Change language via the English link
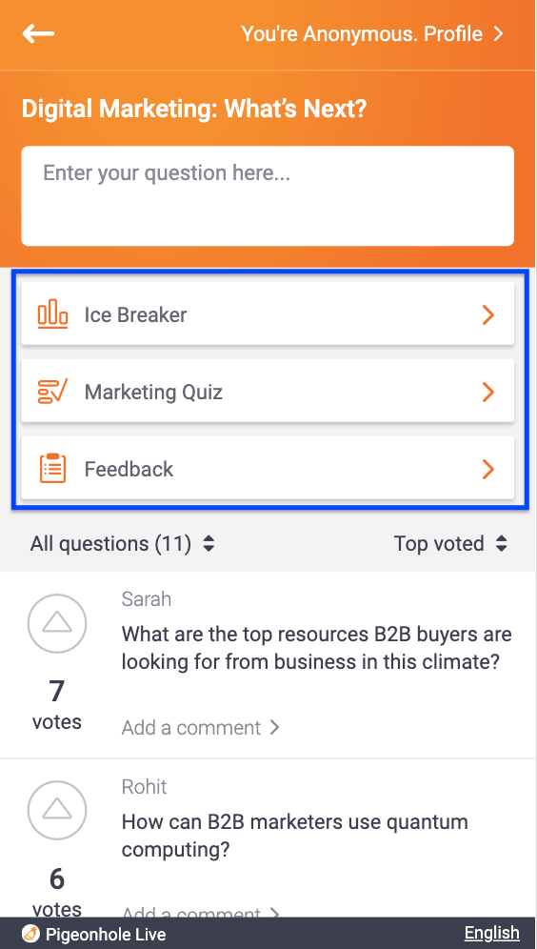This screenshot has width=537, height=949. (491, 933)
